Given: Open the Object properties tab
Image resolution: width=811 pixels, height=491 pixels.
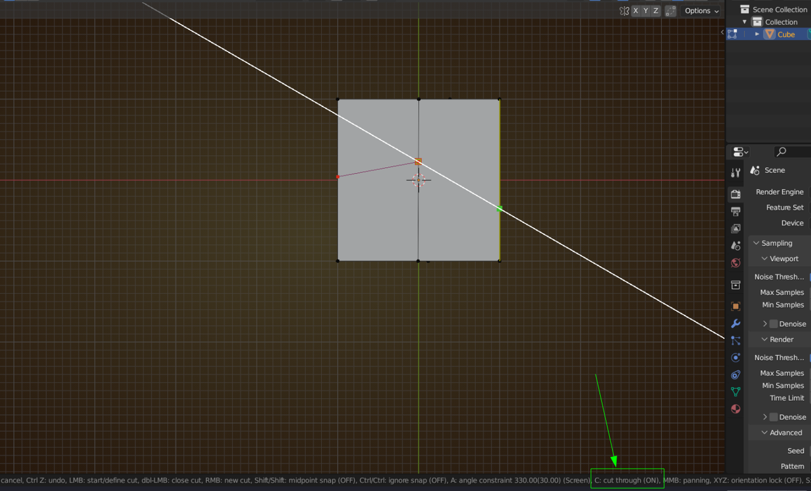Looking at the screenshot, I should point(736,306).
